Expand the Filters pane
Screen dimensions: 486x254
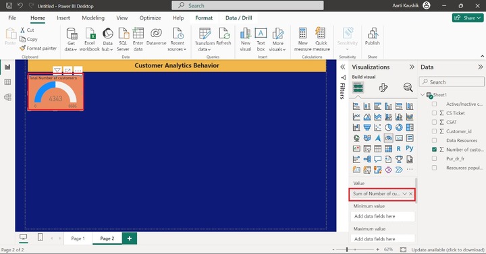[x=342, y=67]
